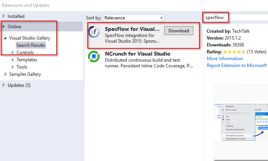Select Search Results tree item

[x=31, y=45]
